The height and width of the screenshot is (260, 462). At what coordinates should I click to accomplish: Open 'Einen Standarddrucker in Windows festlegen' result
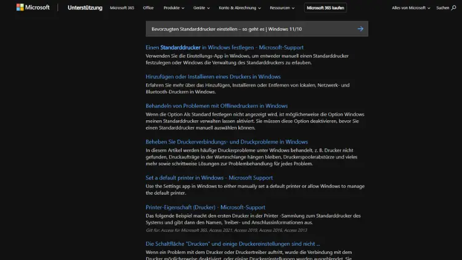coord(224,47)
